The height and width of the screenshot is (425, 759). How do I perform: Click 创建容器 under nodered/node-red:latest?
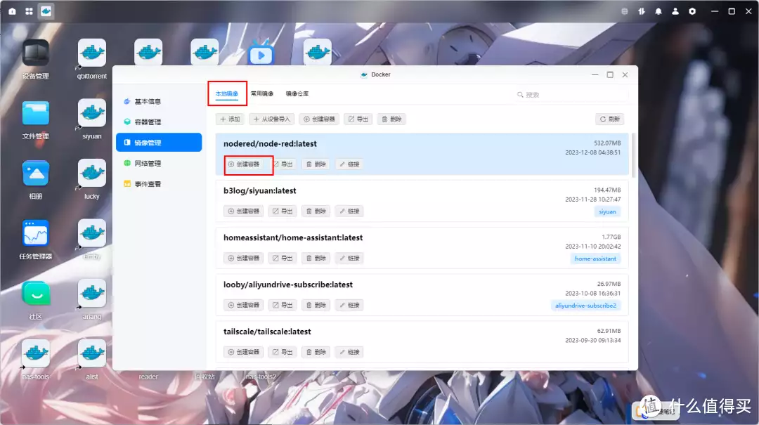(x=244, y=164)
